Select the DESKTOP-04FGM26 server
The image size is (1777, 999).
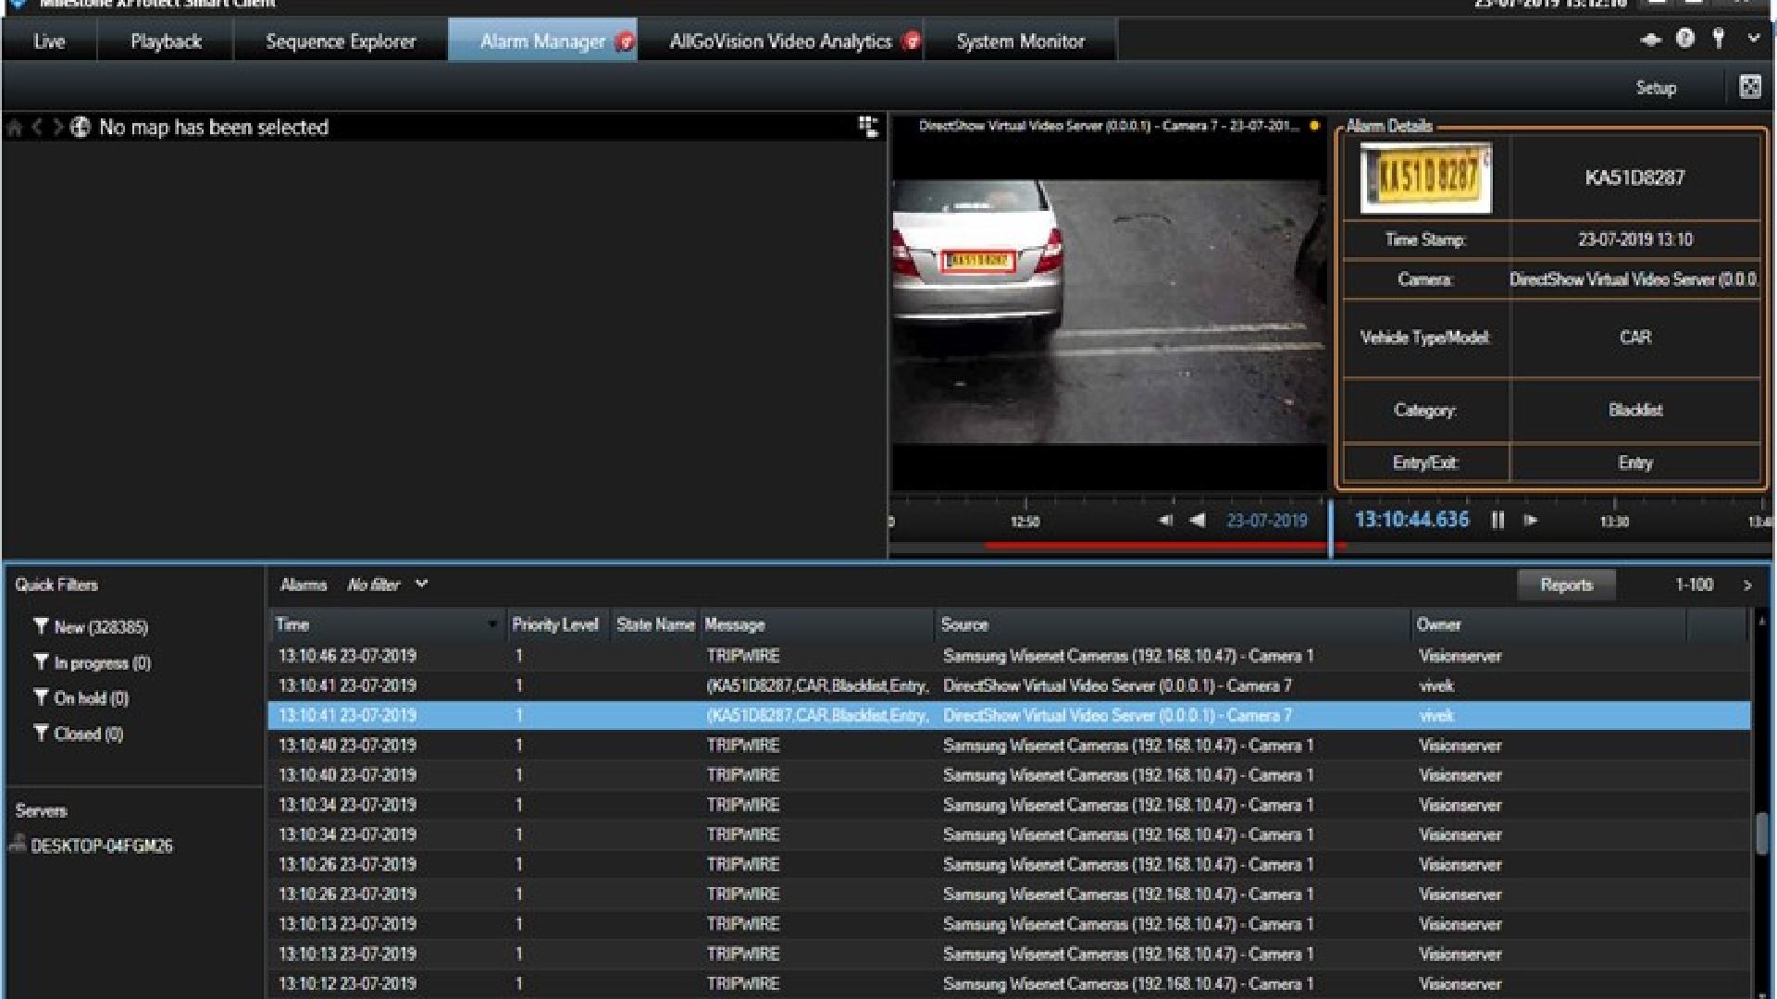click(101, 845)
